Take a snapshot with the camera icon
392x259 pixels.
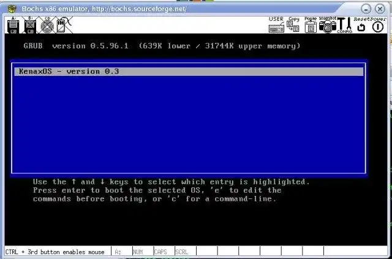coord(328,24)
